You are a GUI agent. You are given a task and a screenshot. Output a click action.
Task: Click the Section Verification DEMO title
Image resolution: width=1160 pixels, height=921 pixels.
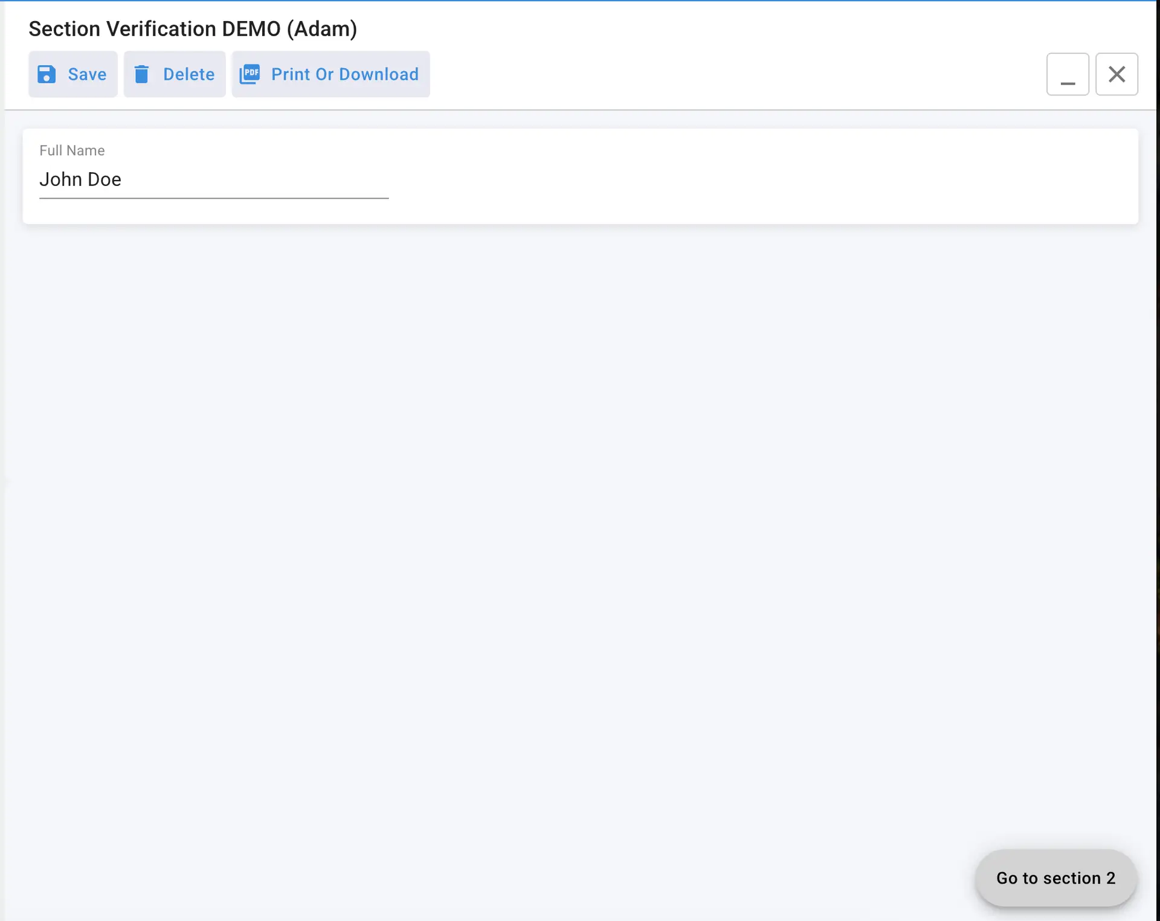tap(154, 29)
